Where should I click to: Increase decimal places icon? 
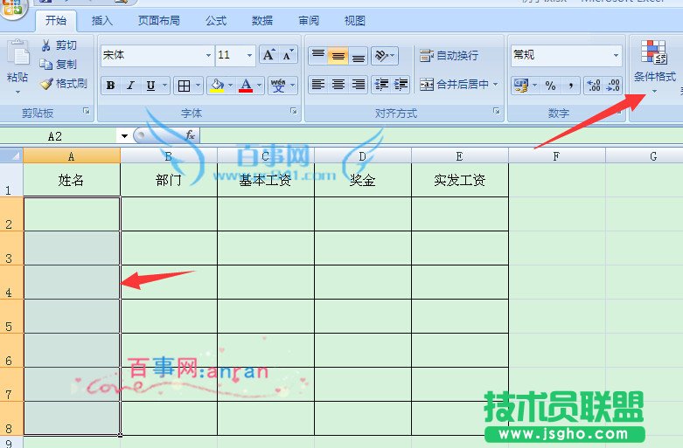594,86
